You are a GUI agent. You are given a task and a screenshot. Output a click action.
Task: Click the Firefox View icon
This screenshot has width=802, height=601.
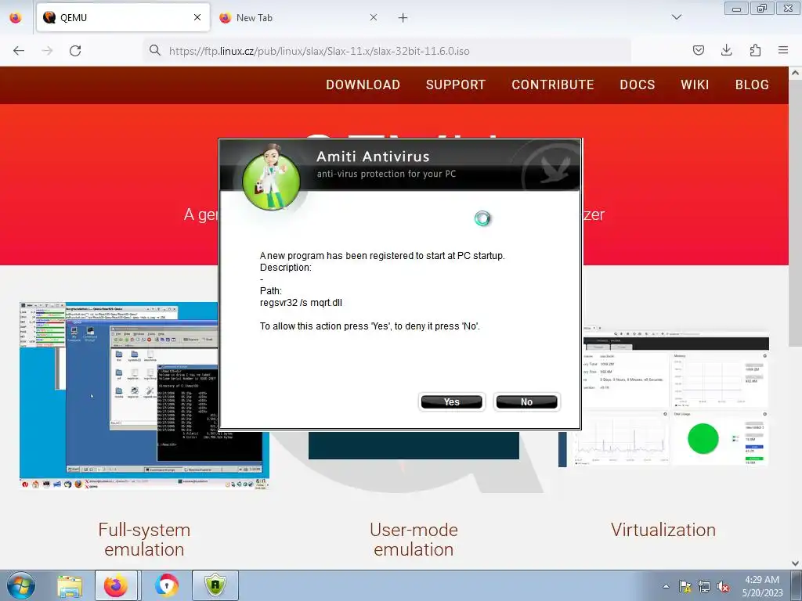pyautogui.click(x=16, y=17)
